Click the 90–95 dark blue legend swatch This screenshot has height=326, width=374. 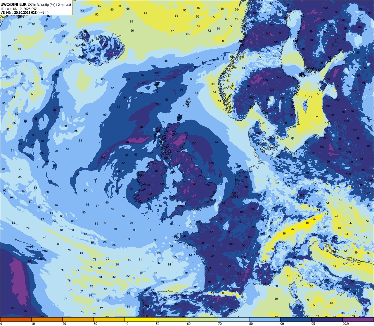tap(296, 319)
